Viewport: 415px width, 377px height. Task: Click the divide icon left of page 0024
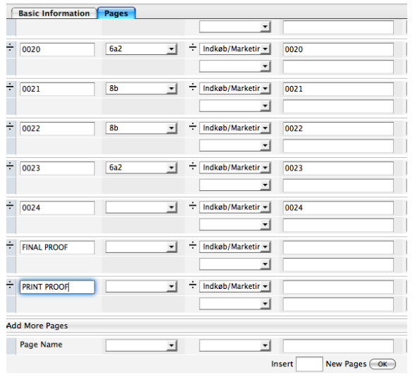10,206
